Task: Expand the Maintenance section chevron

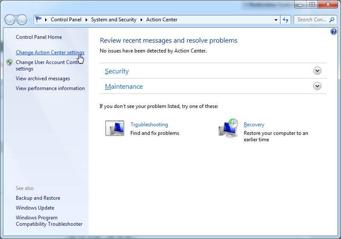Action: pyautogui.click(x=317, y=86)
